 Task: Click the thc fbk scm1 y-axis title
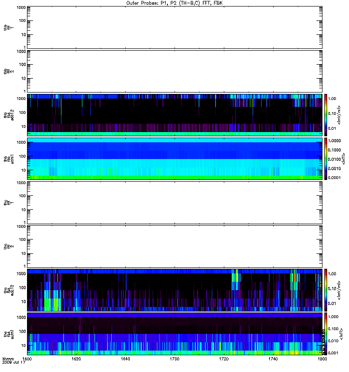click(9, 334)
